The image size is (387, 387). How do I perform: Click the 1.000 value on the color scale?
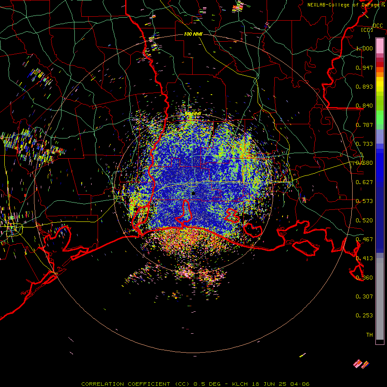[364, 48]
